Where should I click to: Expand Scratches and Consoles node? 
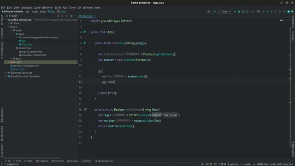[6, 76]
